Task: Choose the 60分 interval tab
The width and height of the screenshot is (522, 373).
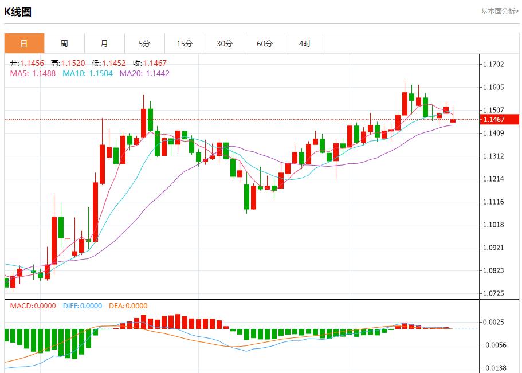Action: 265,44
